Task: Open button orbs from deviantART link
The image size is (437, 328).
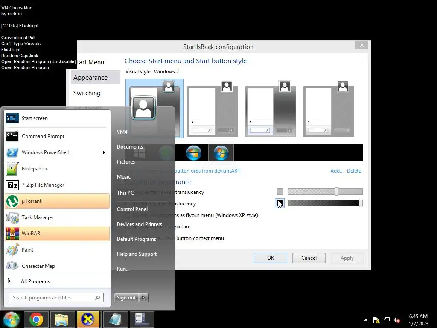Action: point(208,171)
